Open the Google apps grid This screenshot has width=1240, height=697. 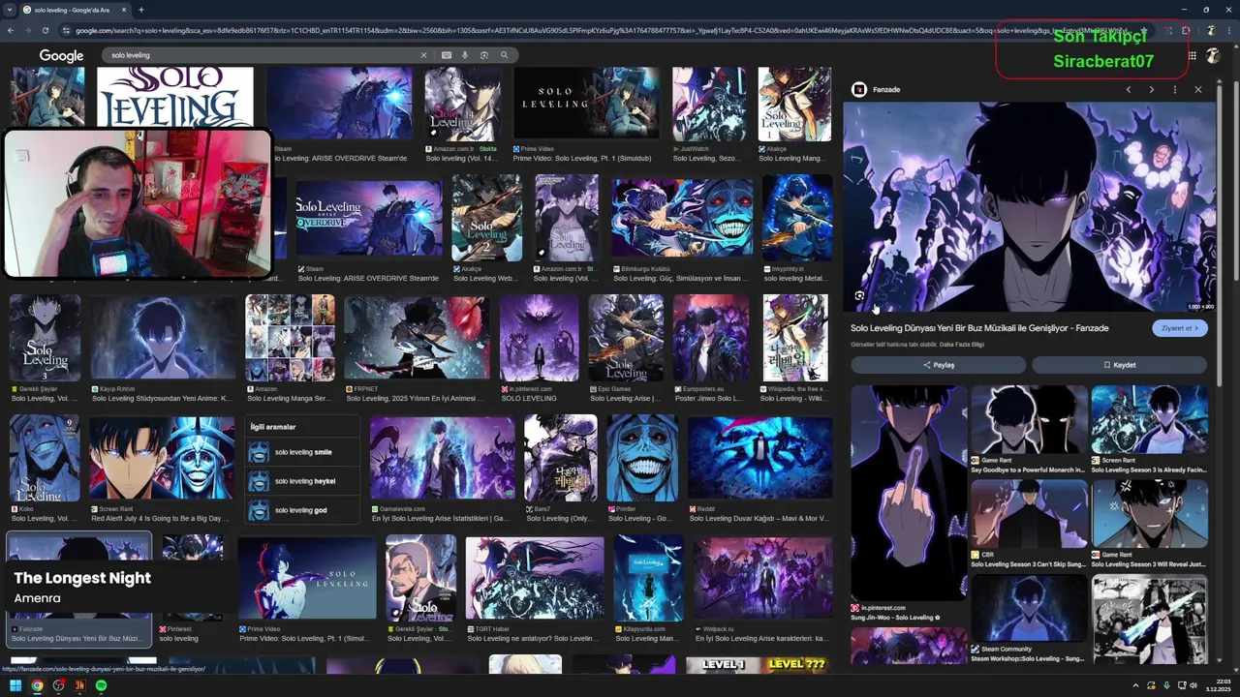(1192, 56)
